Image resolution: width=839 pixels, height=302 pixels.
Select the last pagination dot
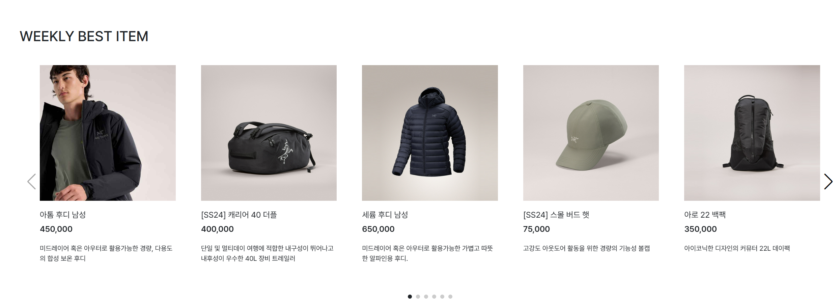point(450,297)
